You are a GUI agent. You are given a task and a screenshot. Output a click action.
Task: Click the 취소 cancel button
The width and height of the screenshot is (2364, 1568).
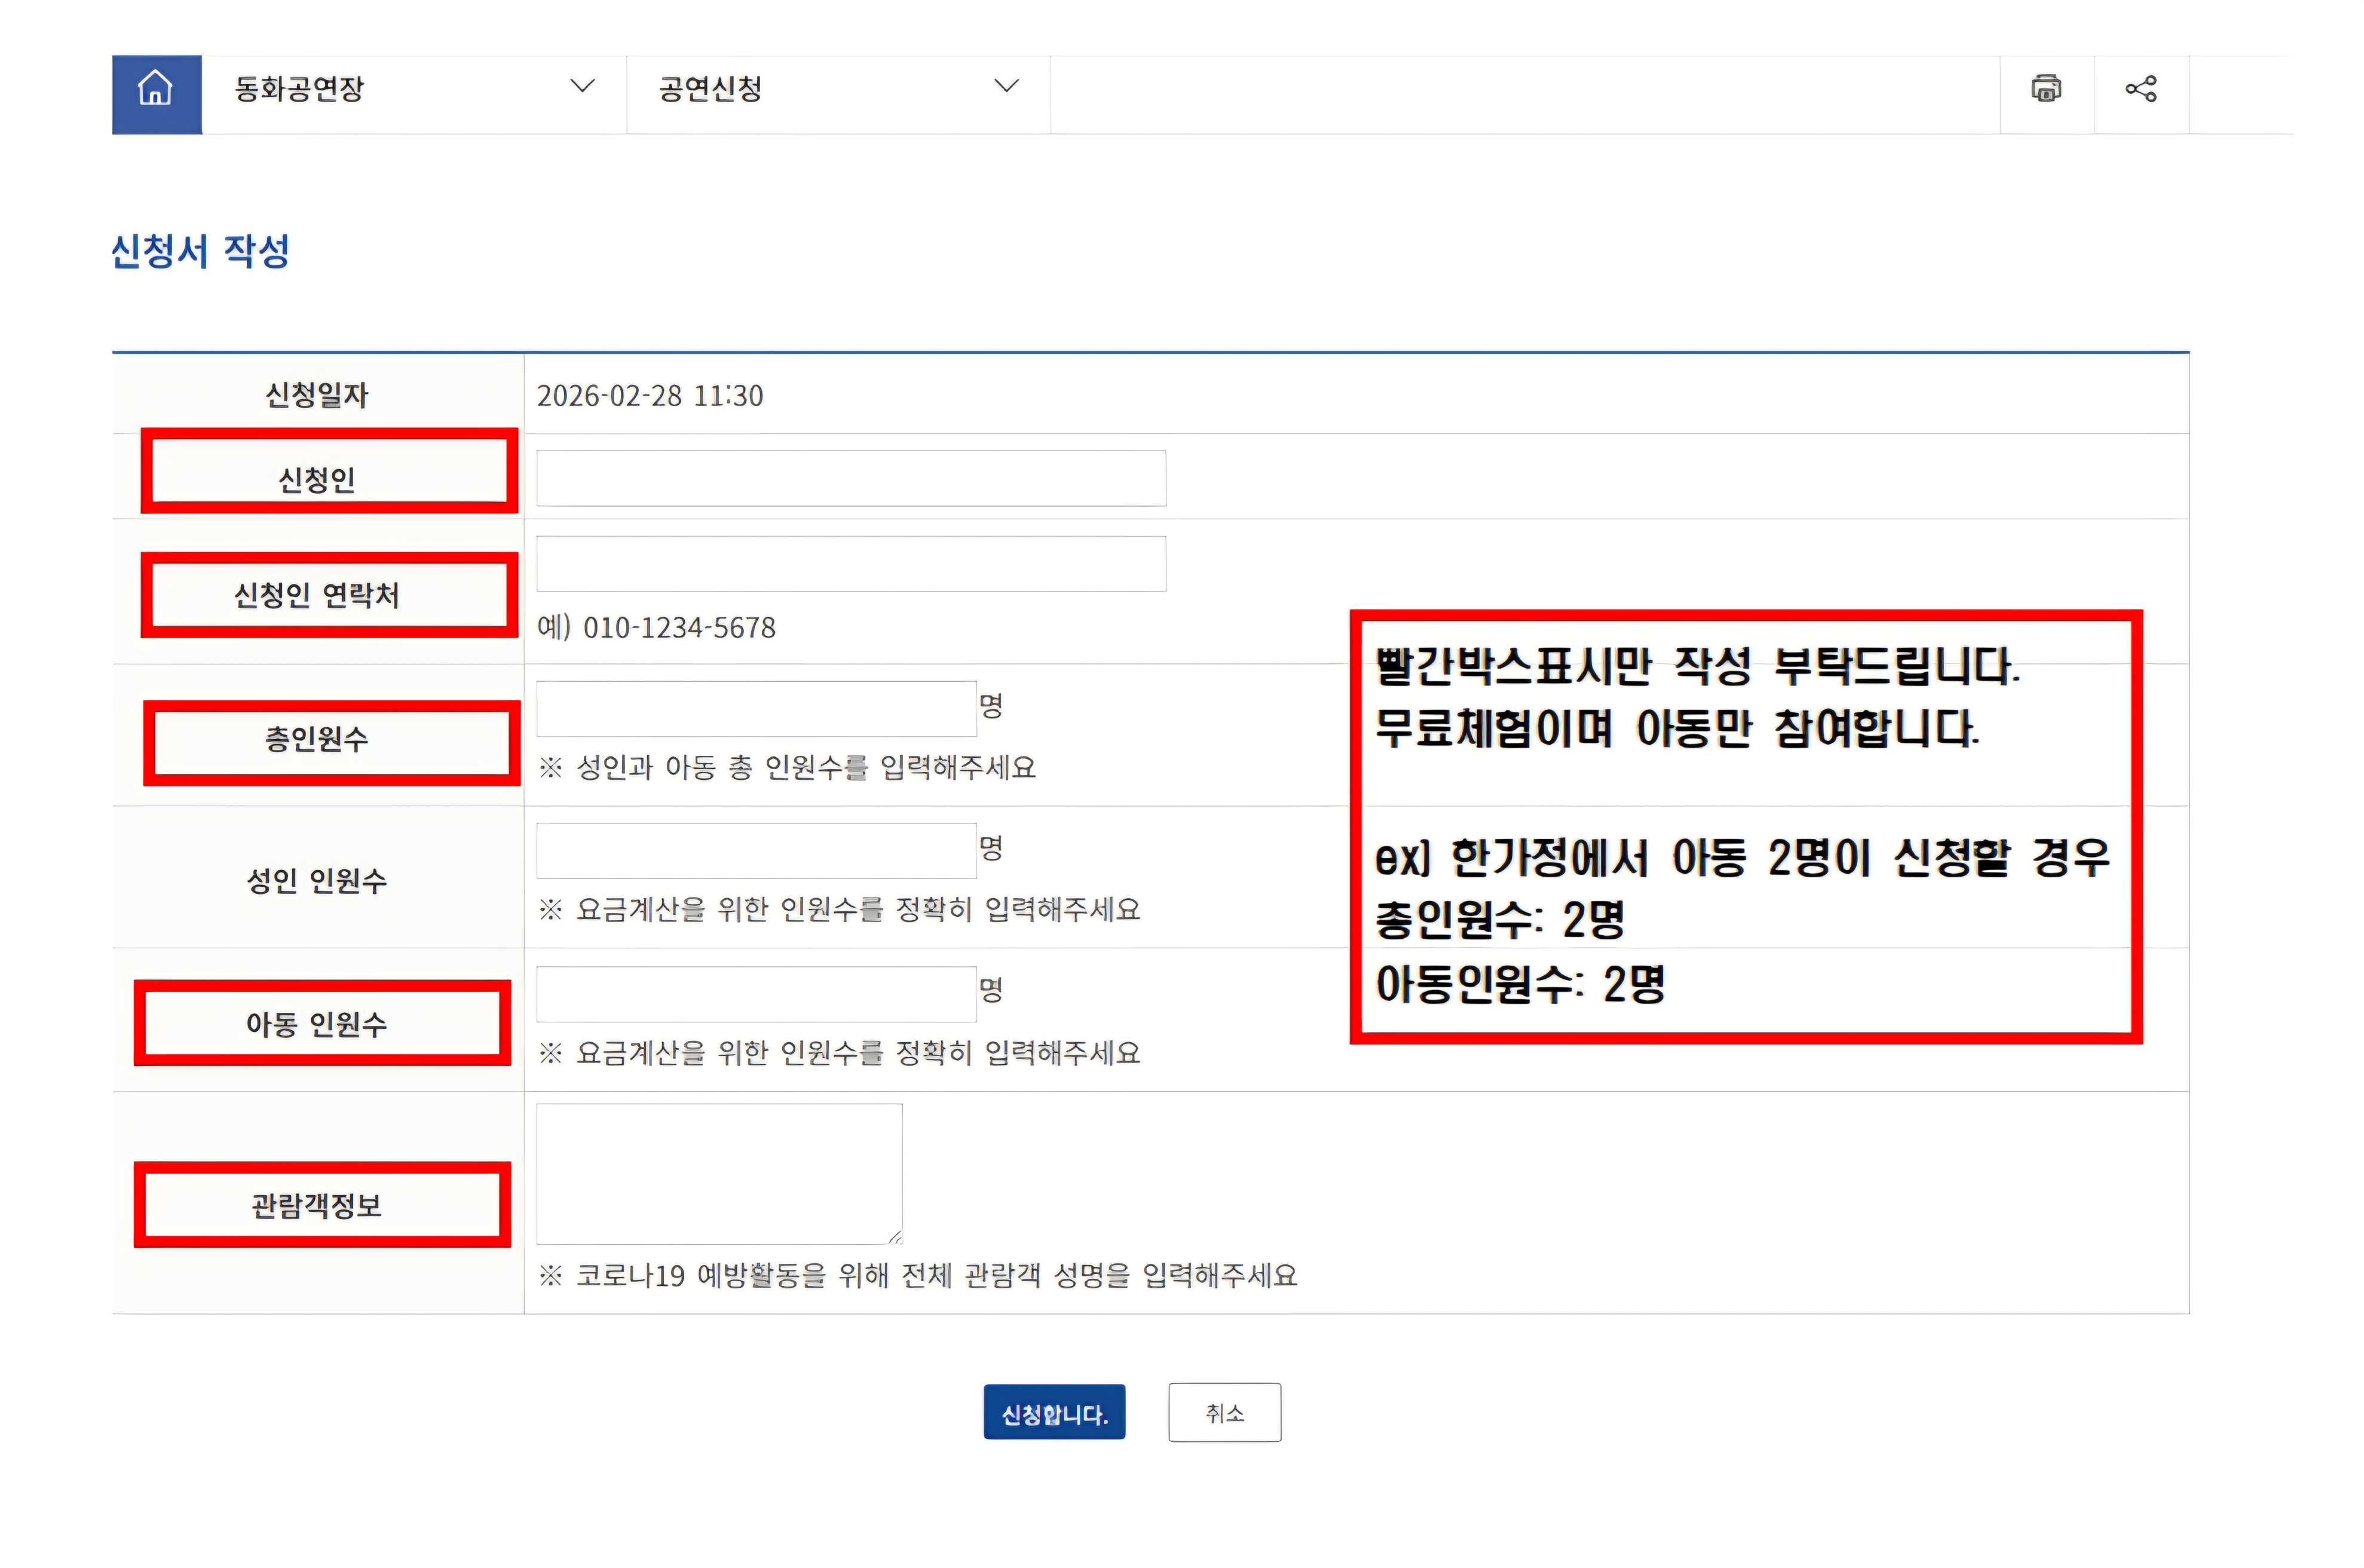(1224, 1412)
